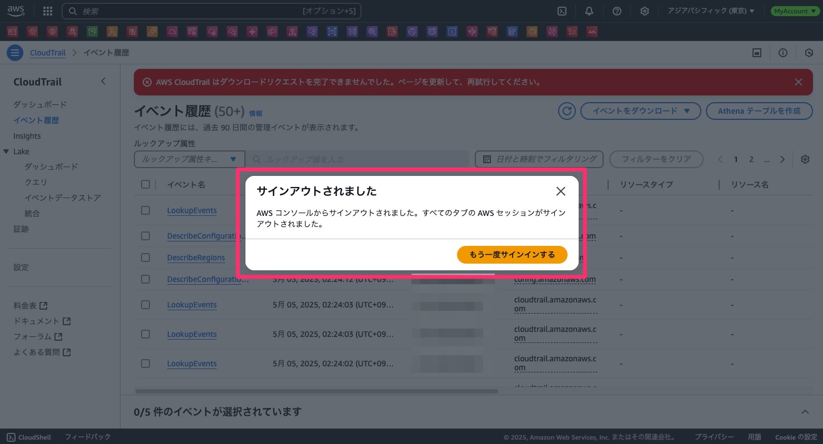The width and height of the screenshot is (823, 444).
Task: Open the green S3 bucket favorite icon
Action: pos(92,32)
